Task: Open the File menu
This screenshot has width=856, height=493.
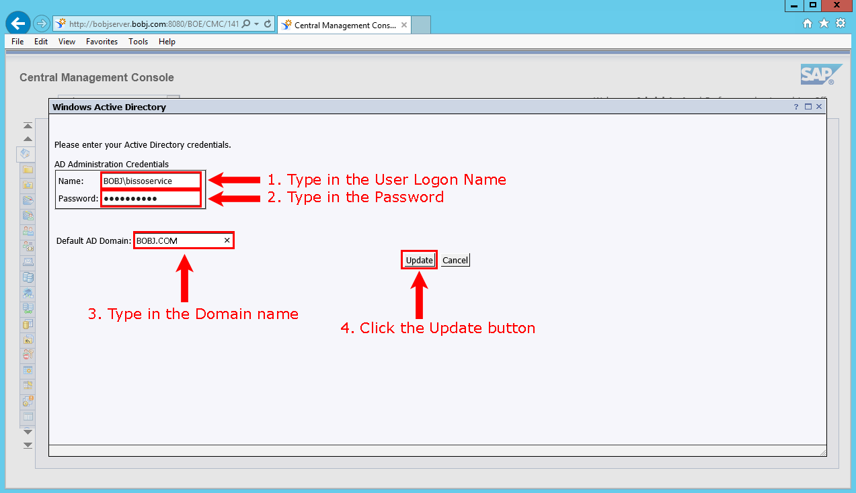Action: tap(17, 42)
